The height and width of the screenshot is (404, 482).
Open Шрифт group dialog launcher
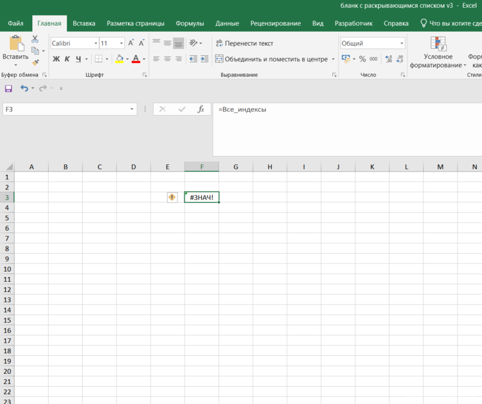coord(145,75)
